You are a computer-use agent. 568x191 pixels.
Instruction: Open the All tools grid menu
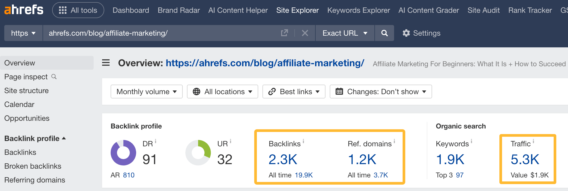tap(78, 10)
